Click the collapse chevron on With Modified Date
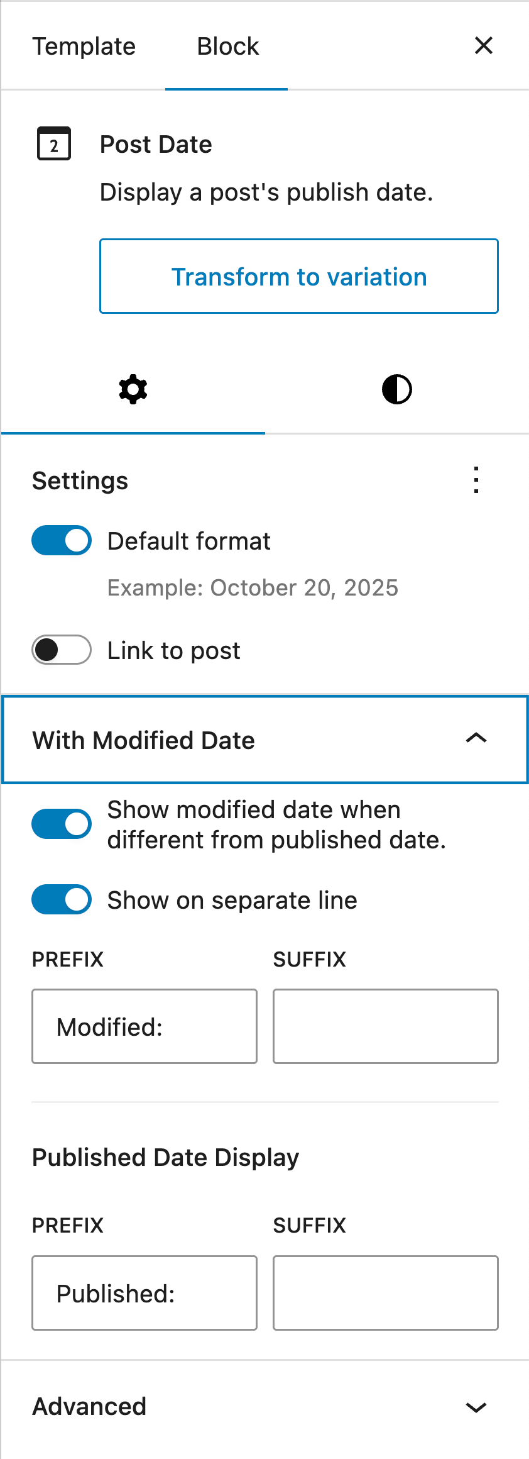The width and height of the screenshot is (529, 1459). [476, 740]
